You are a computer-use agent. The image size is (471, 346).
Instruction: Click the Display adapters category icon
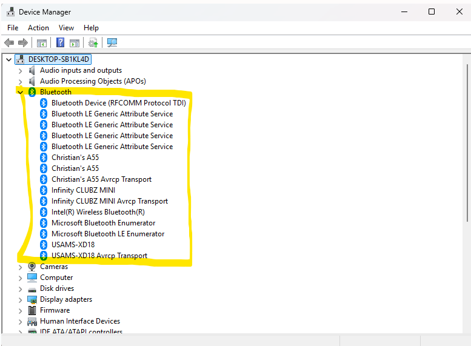point(32,299)
